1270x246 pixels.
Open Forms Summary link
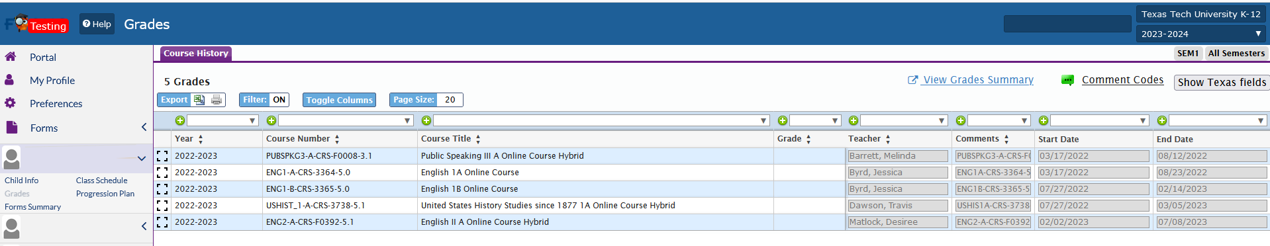pyautogui.click(x=32, y=207)
